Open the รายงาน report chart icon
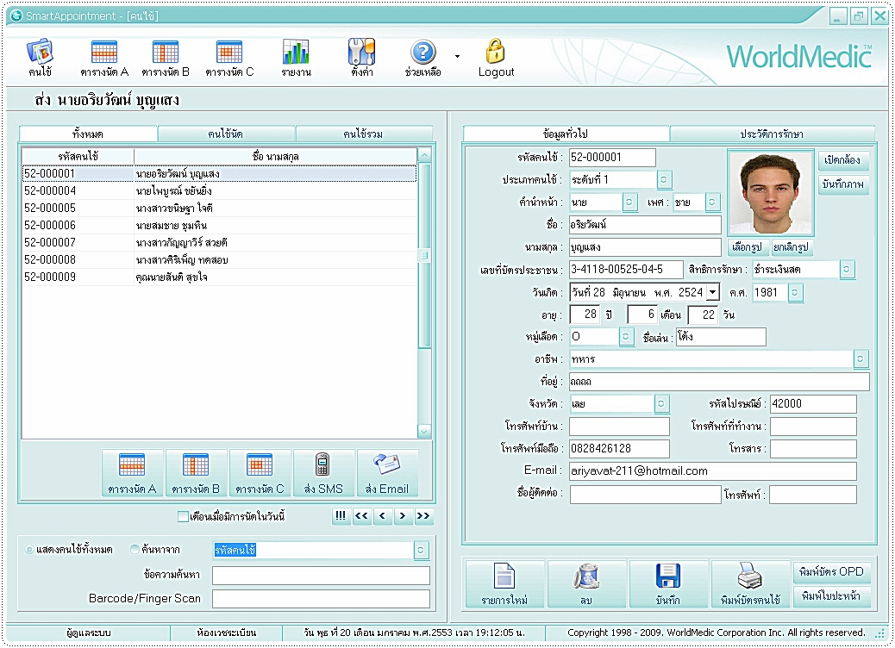The width and height of the screenshot is (895, 648). tap(296, 53)
